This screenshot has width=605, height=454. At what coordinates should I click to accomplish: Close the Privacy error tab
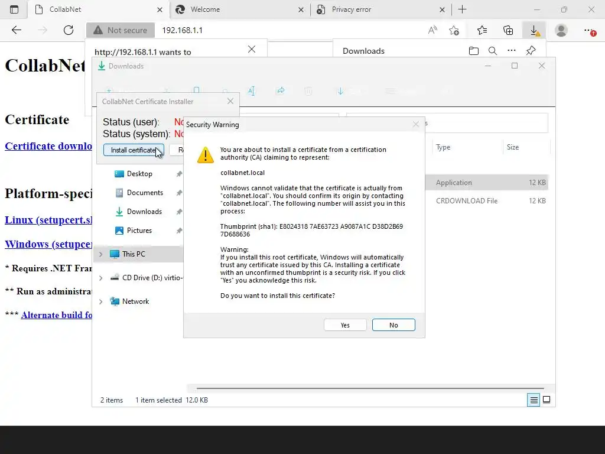pyautogui.click(x=442, y=9)
